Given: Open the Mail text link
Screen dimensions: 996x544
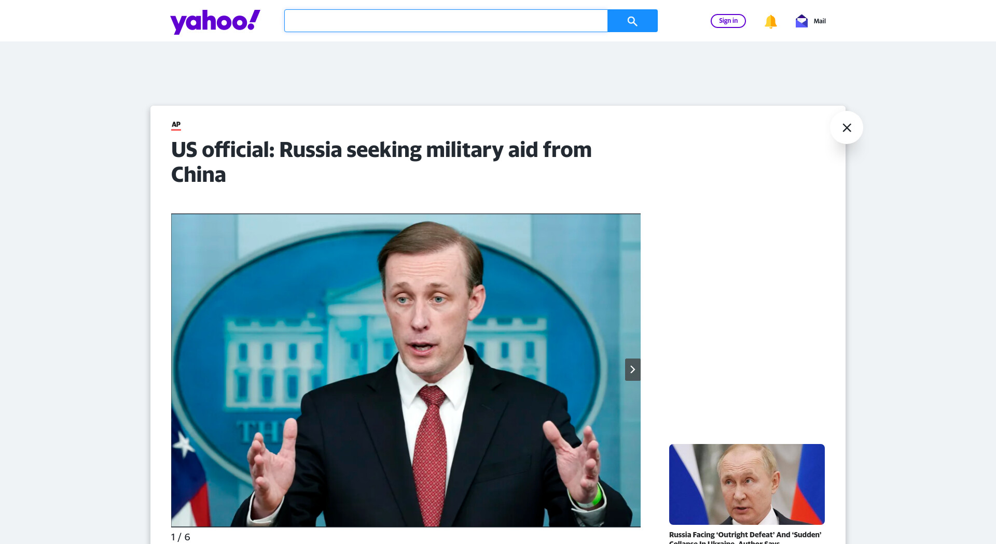Looking at the screenshot, I should (820, 21).
